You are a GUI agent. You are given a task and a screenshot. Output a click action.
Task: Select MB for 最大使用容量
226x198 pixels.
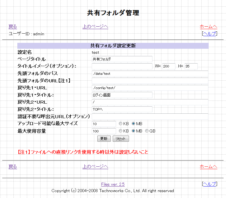pos(133,131)
